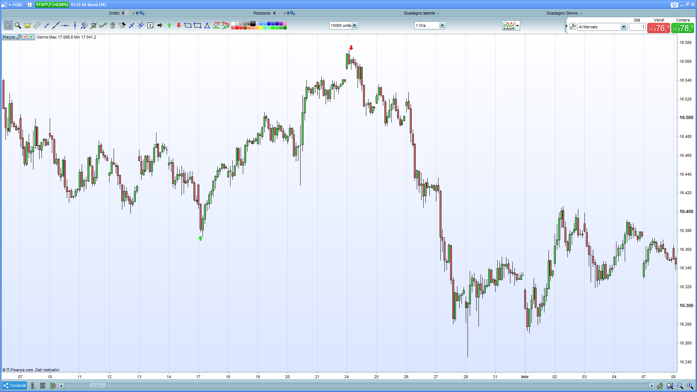Select the magnifier zoom tool
697x392 pixels.
coord(18,25)
